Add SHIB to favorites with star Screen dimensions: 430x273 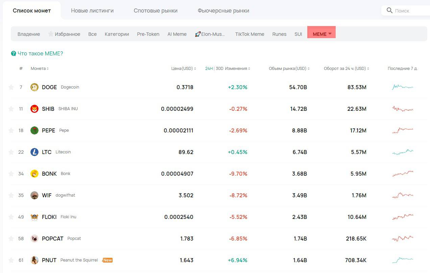click(11, 109)
